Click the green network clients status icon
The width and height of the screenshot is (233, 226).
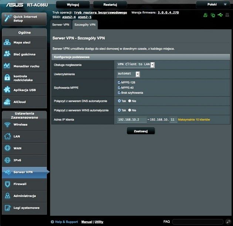(x=213, y=15)
